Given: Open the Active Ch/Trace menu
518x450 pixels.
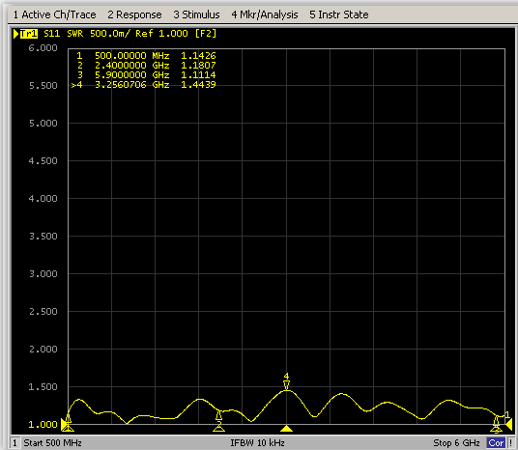Looking at the screenshot, I should coord(54,14).
